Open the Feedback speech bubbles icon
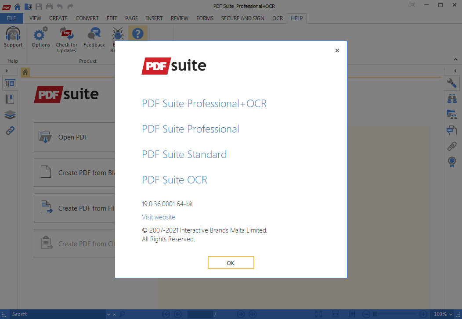 tap(94, 34)
